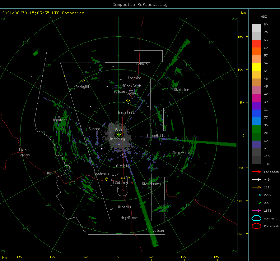Click the Airdrie label
Screen dimensions: 280x261
(x=123, y=166)
